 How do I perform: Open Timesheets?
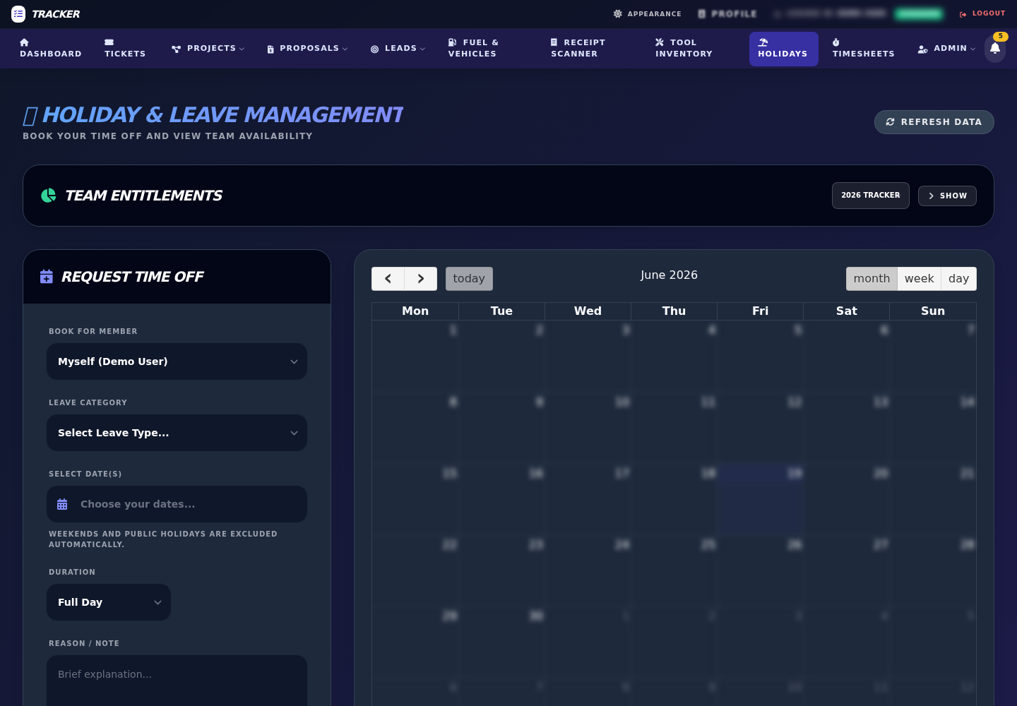tap(864, 49)
